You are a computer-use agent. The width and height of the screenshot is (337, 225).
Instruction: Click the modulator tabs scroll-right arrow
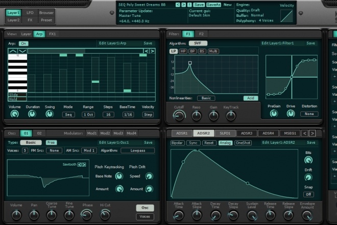pos(312,133)
